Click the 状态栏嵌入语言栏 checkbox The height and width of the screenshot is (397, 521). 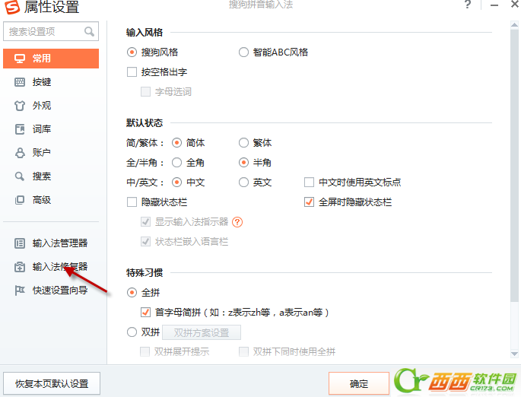click(145, 242)
